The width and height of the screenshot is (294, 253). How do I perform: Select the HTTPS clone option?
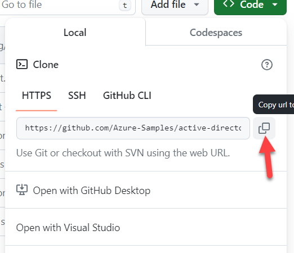tap(37, 96)
